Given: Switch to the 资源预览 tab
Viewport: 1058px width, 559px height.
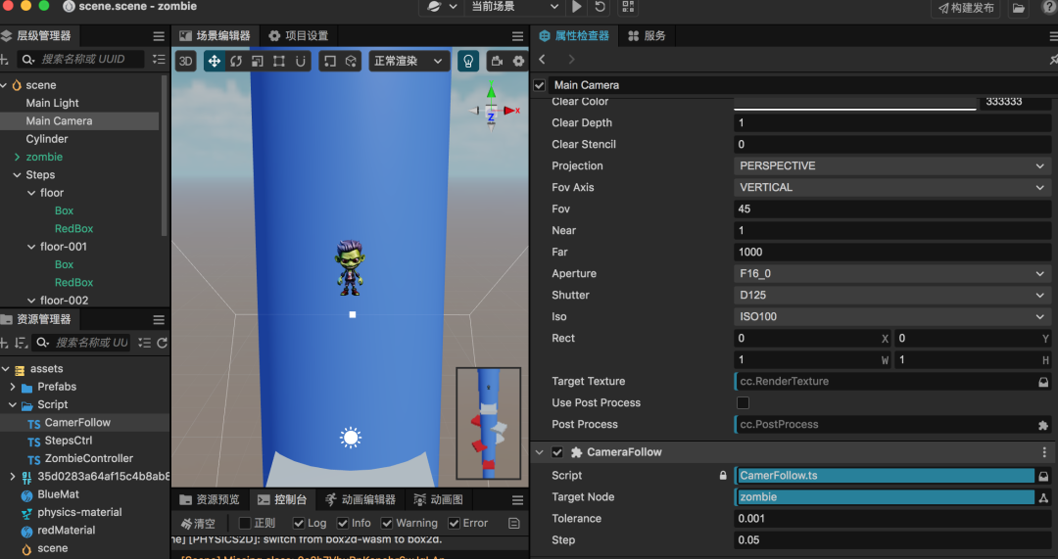Looking at the screenshot, I should [210, 499].
